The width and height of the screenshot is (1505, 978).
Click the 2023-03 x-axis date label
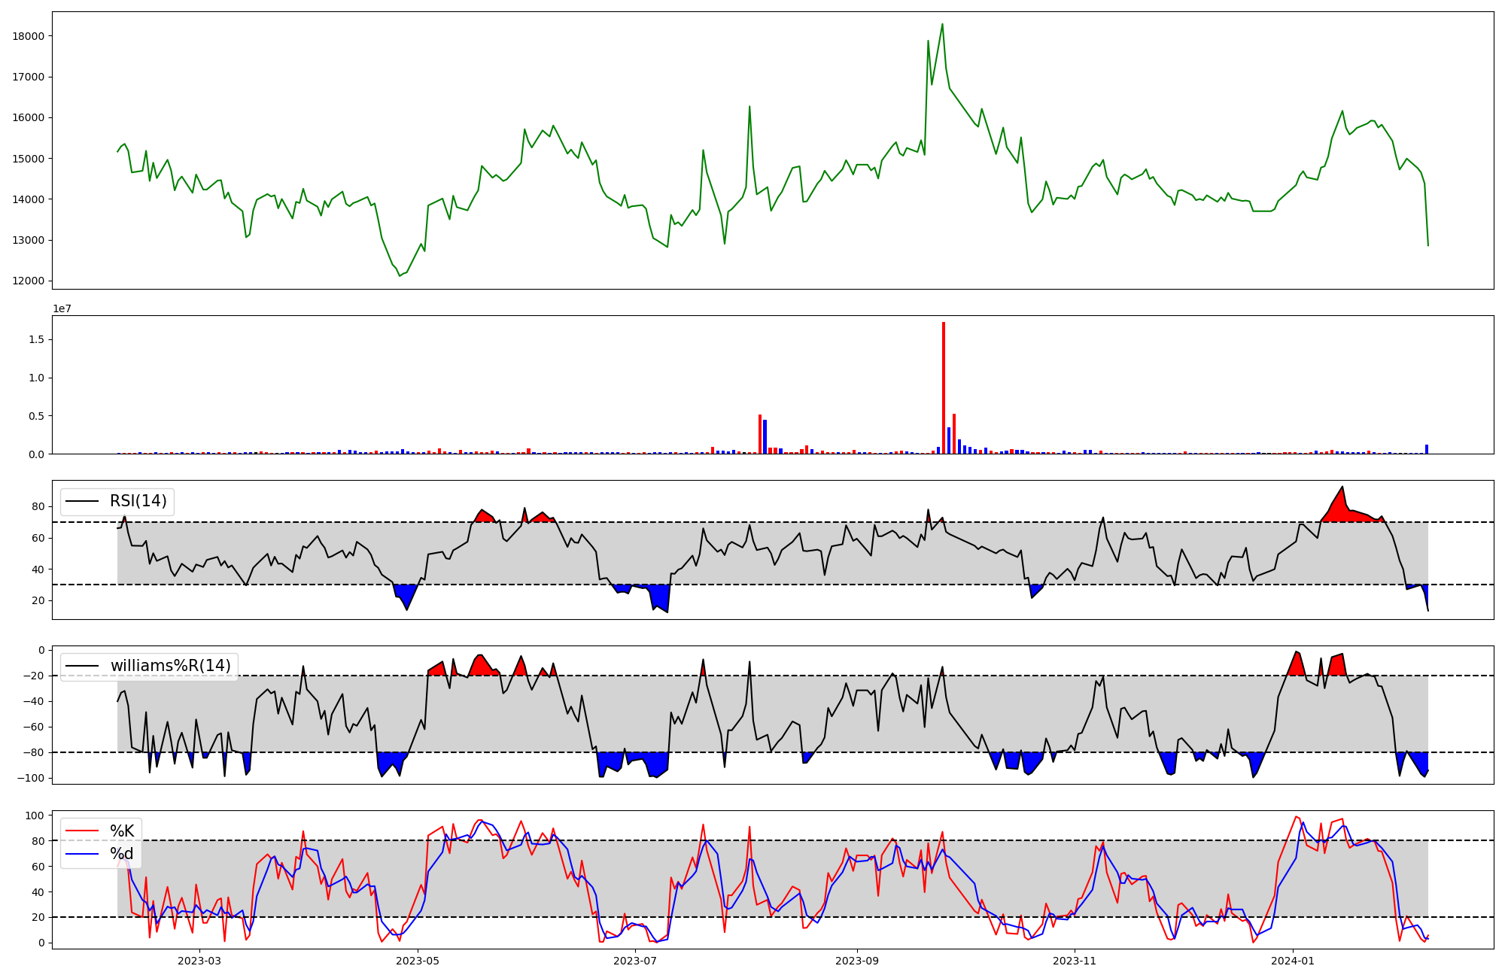tap(199, 961)
